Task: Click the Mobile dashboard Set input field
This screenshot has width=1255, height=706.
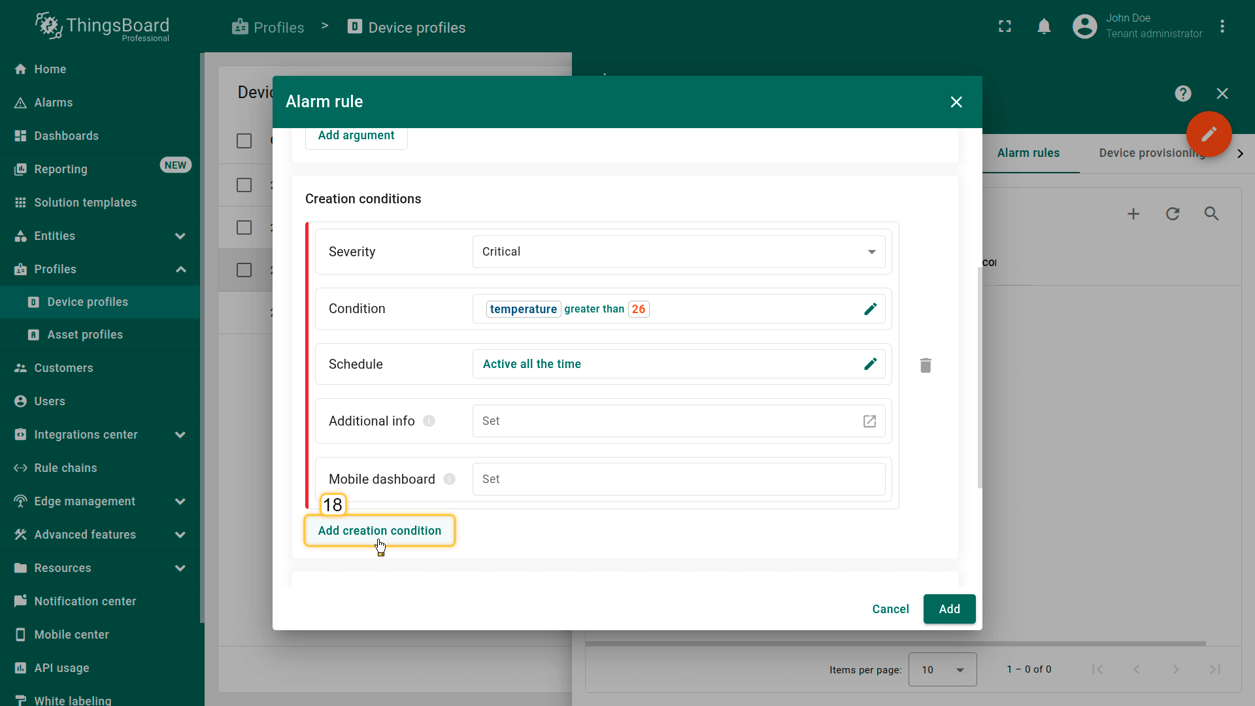Action: (678, 479)
